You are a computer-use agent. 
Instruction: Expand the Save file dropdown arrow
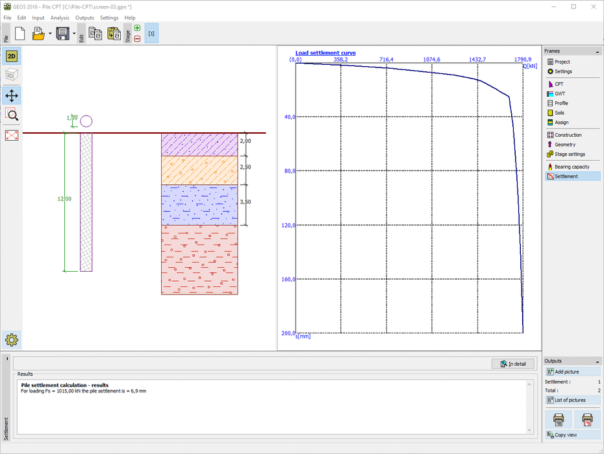pyautogui.click(x=74, y=33)
